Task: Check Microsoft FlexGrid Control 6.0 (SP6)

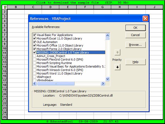Action: 35,59
